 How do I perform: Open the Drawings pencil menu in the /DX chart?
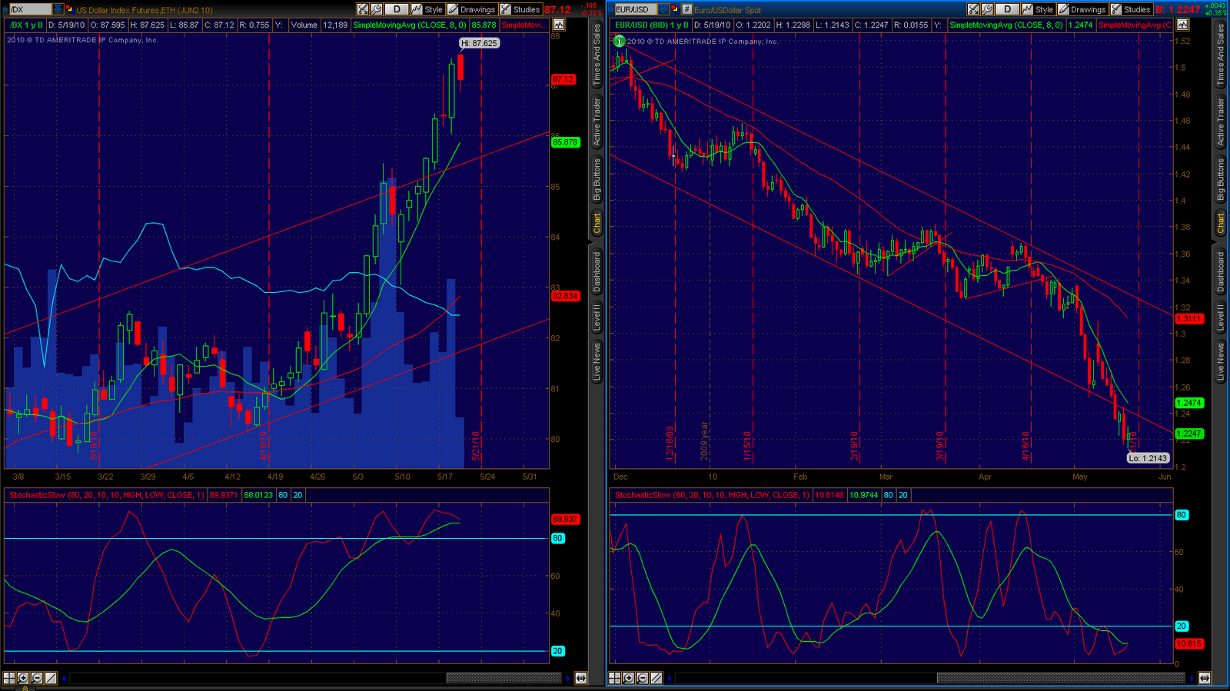472,9
